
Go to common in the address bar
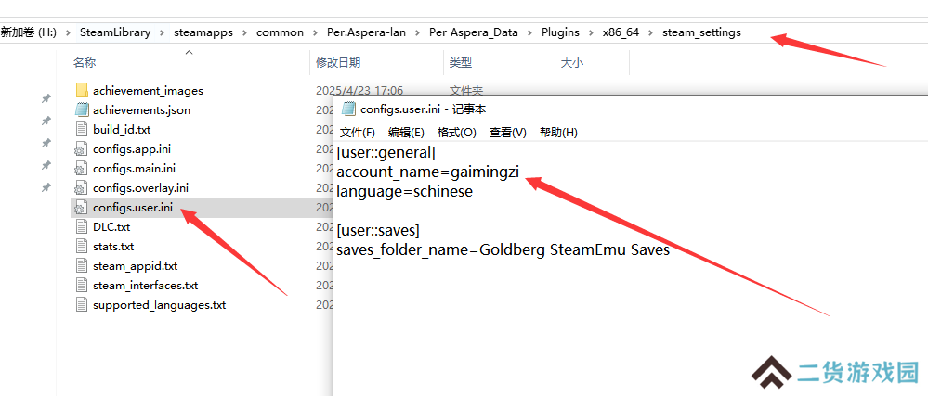[x=280, y=32]
